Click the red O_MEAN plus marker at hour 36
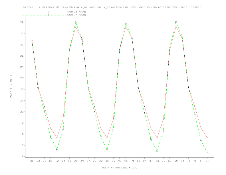 (107, 138)
